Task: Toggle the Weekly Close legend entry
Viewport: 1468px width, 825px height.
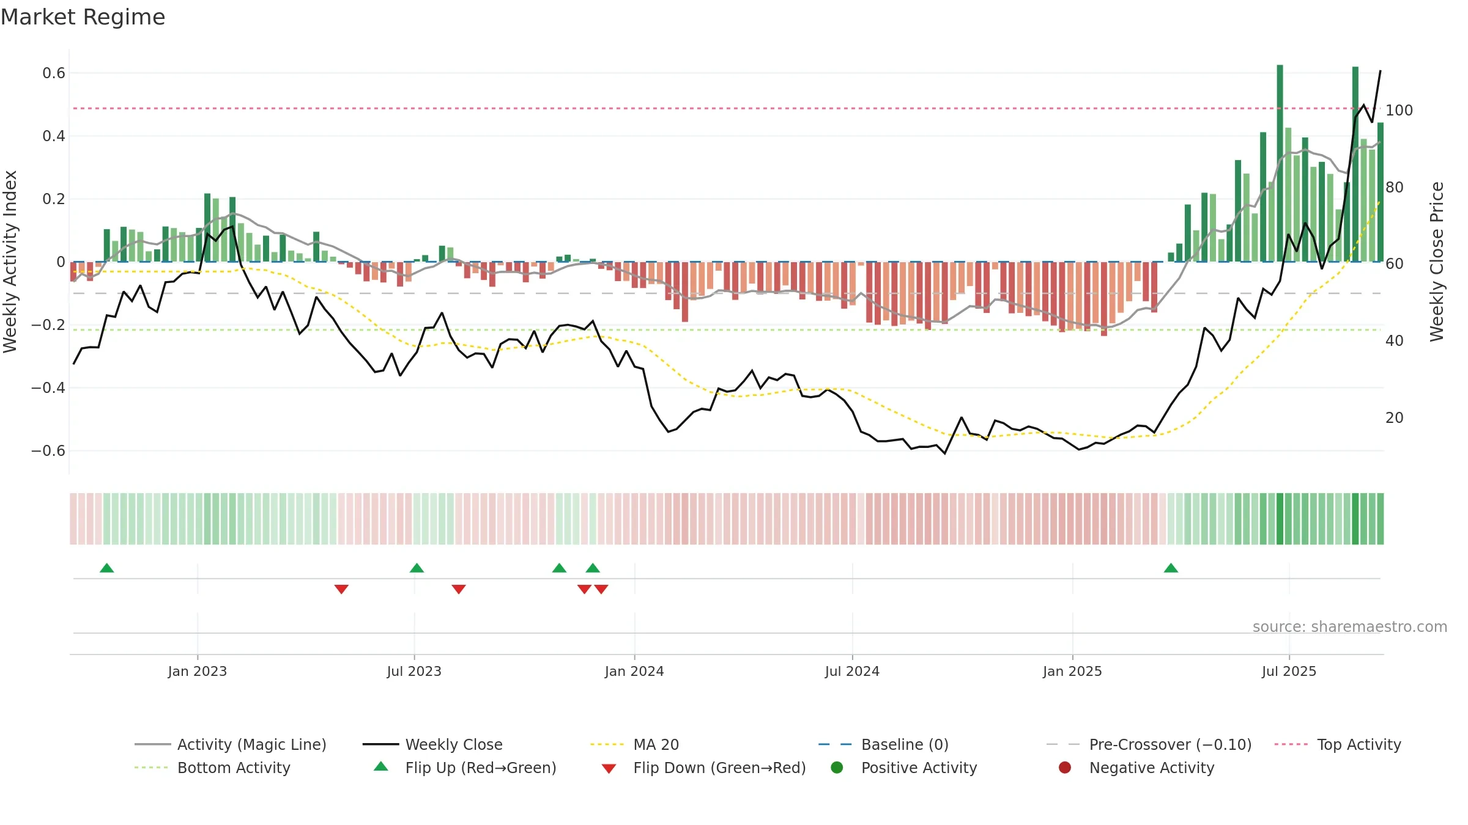Action: pyautogui.click(x=432, y=744)
